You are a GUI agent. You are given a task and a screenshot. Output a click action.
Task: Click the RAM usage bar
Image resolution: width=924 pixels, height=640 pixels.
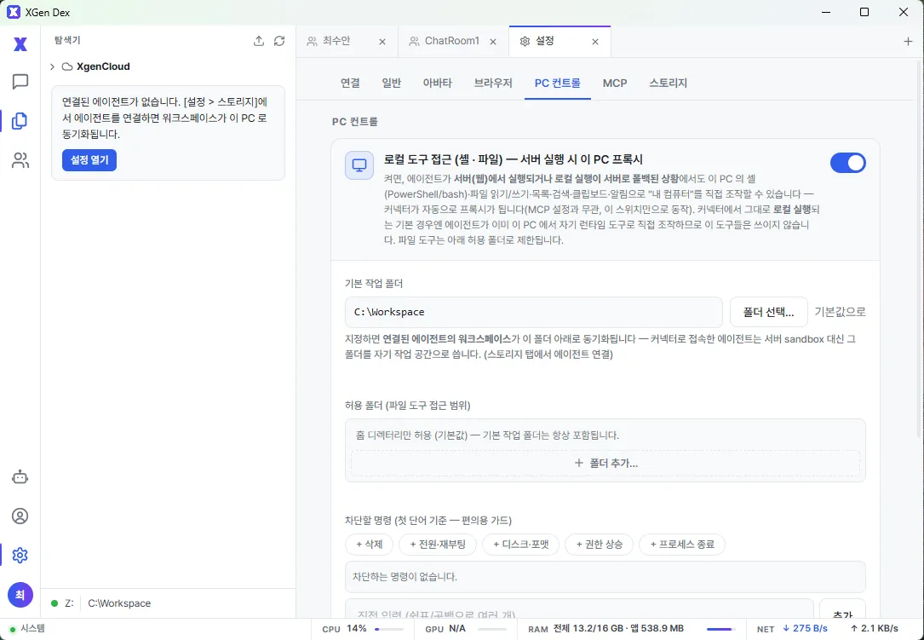tap(721, 630)
